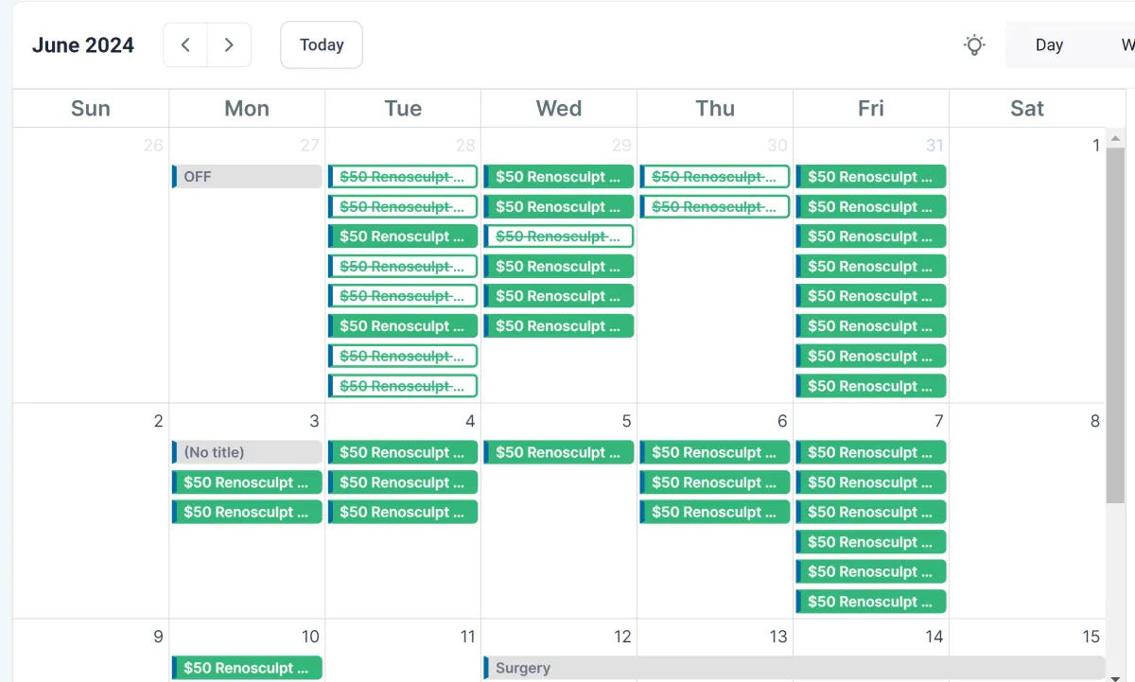
Task: Select date number 9
Action: click(x=159, y=637)
